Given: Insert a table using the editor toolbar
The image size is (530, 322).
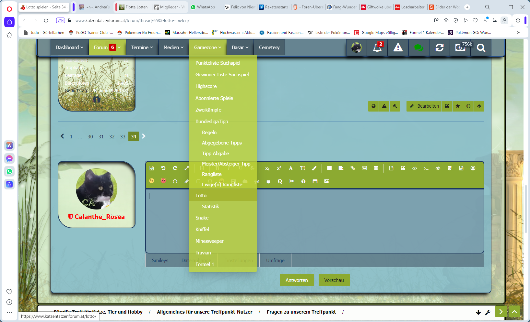Looking at the screenshot, I should 376,168.
